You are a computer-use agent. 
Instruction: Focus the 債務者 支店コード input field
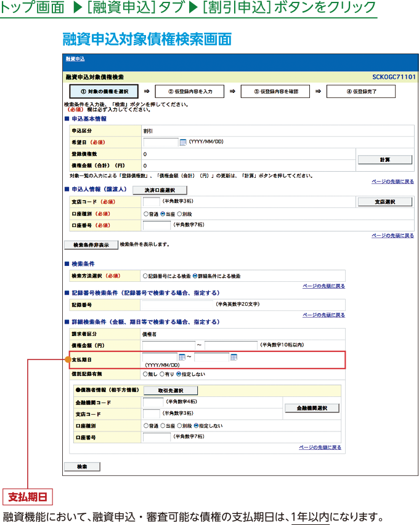[x=151, y=414]
